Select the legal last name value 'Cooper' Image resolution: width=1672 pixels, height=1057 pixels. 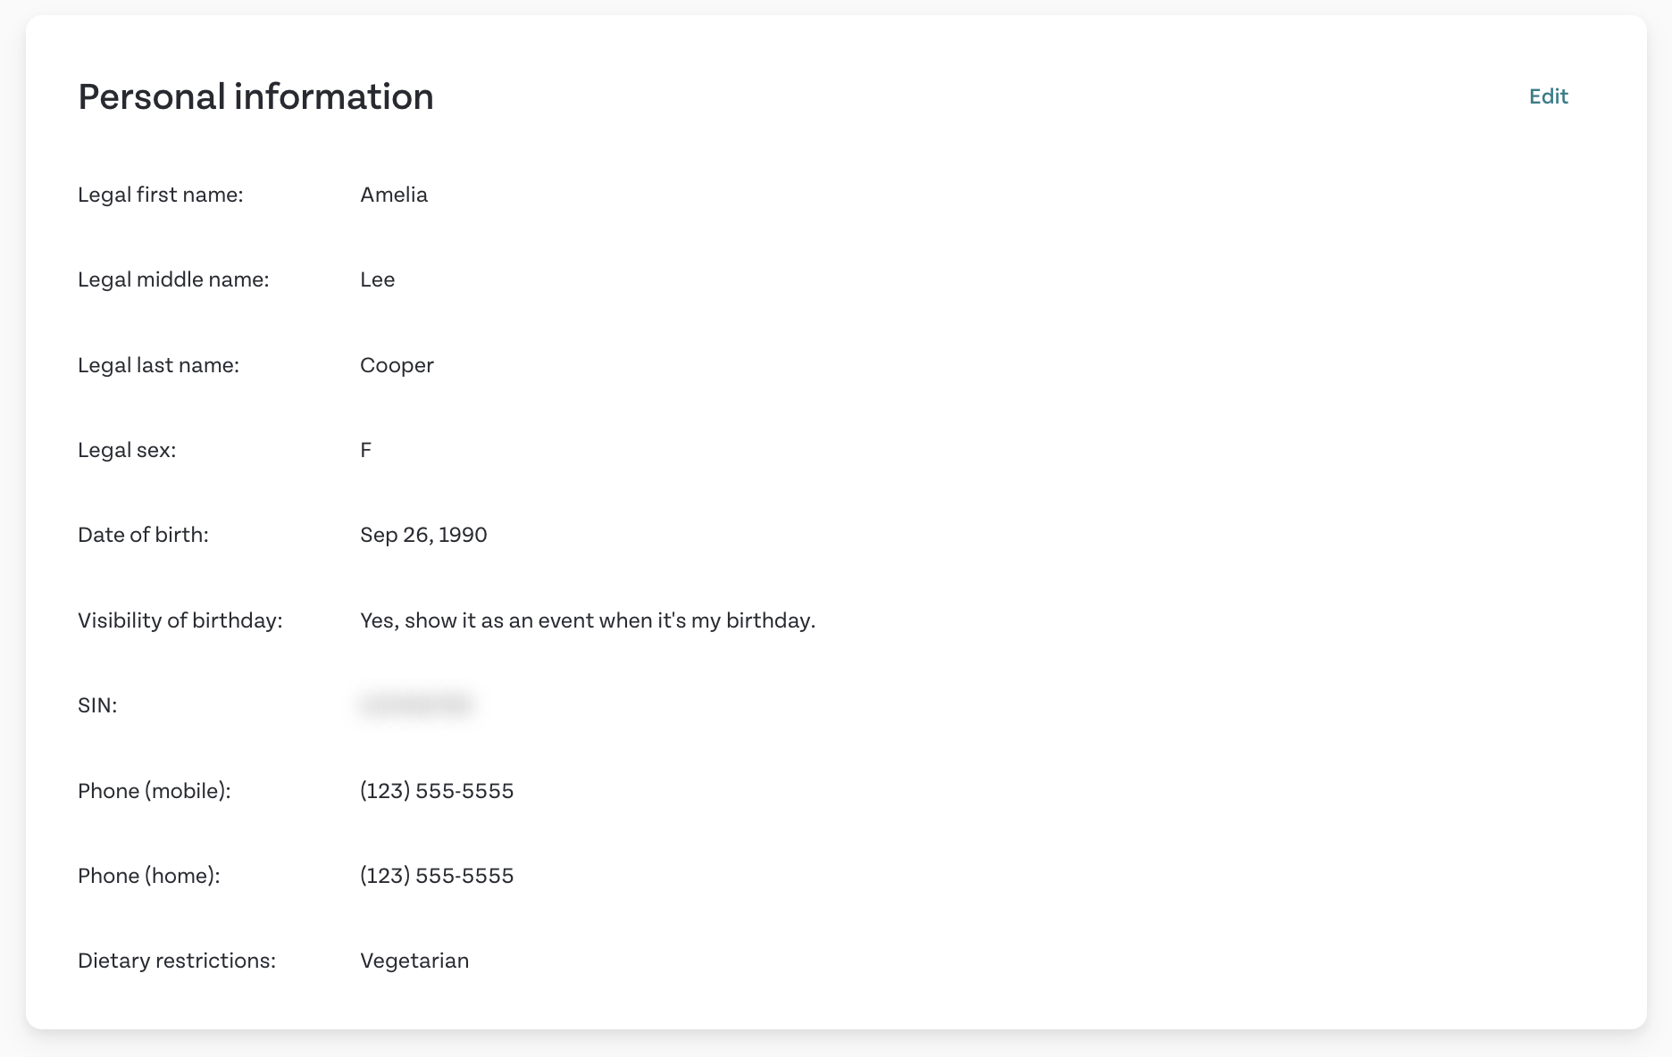pyautogui.click(x=397, y=365)
